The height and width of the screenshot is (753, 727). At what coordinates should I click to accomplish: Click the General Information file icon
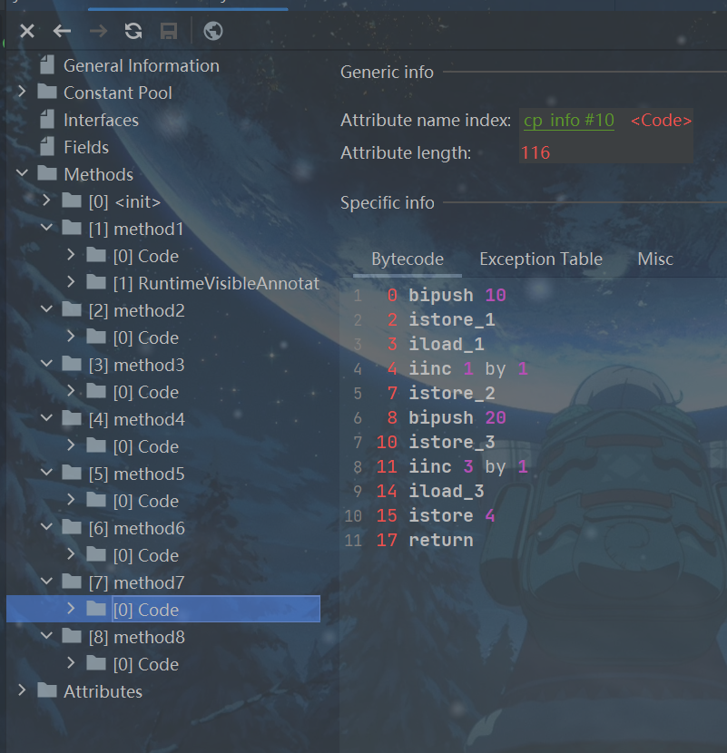point(47,65)
